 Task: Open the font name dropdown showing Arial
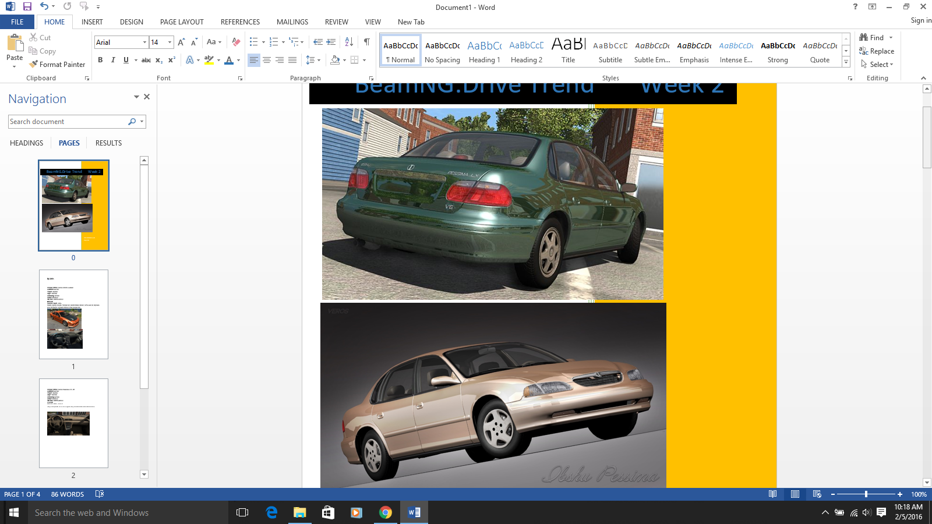[144, 42]
